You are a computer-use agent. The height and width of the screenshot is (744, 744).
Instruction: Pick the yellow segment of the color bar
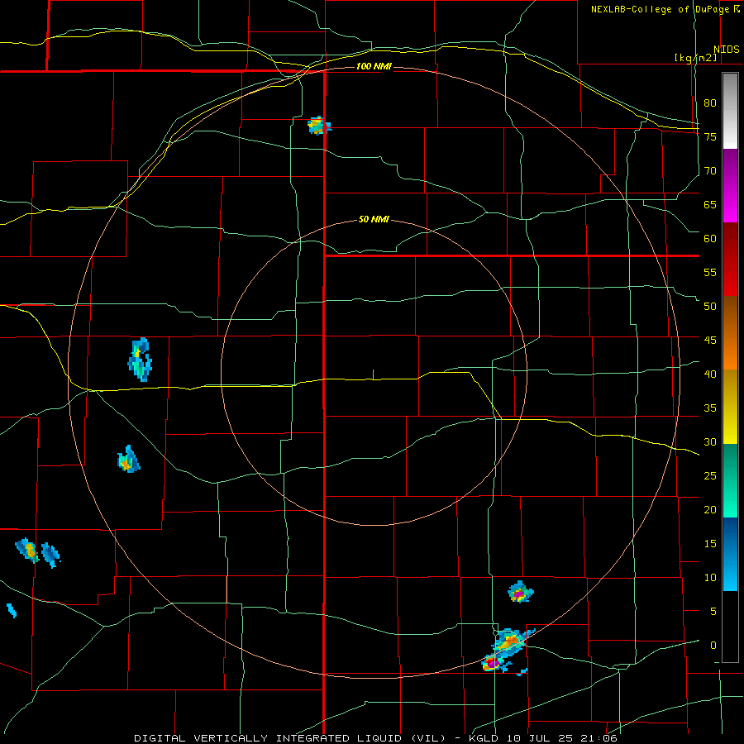[x=730, y=407]
